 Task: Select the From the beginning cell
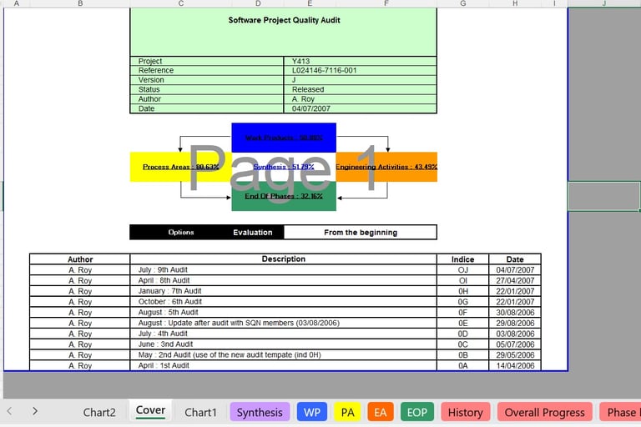pyautogui.click(x=361, y=233)
